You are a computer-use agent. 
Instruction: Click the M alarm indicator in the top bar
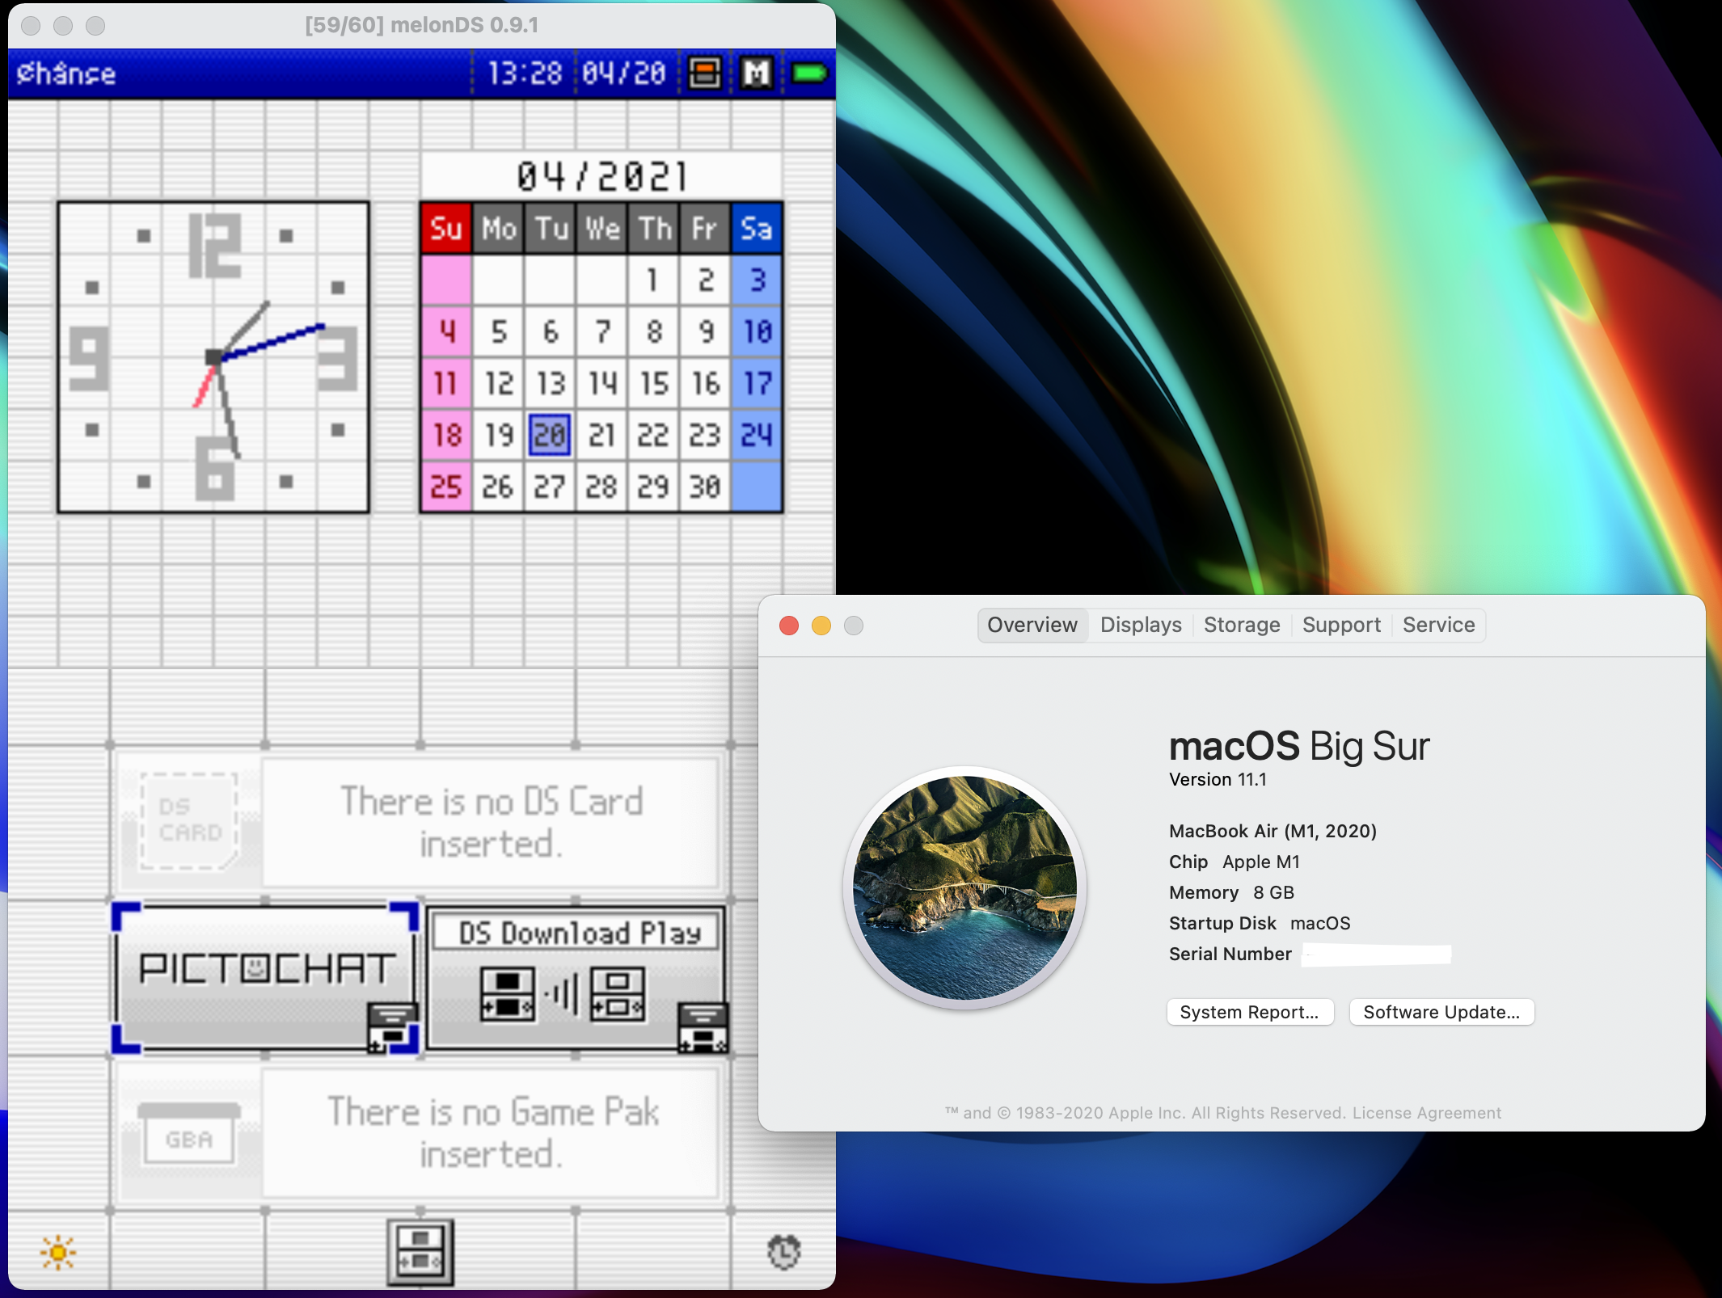757,73
